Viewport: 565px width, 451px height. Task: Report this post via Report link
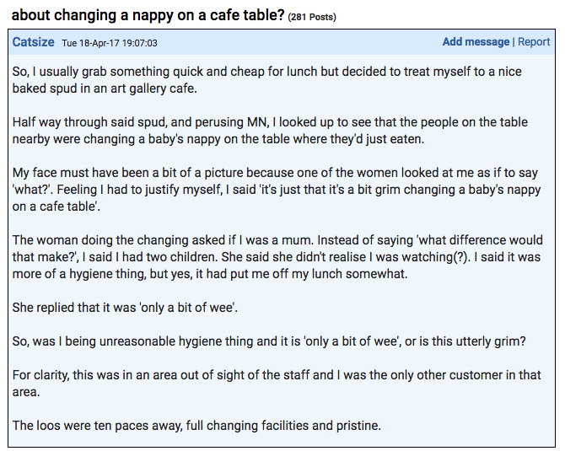[x=534, y=42]
